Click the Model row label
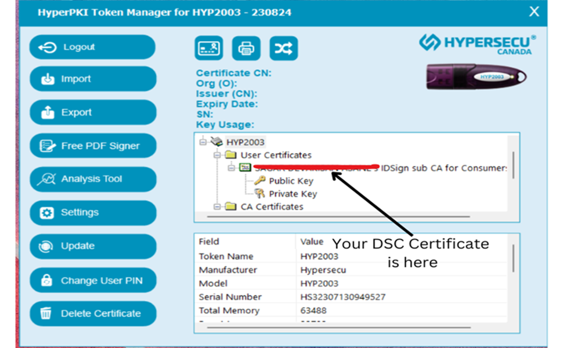Image resolution: width=563 pixels, height=348 pixels. point(213,284)
